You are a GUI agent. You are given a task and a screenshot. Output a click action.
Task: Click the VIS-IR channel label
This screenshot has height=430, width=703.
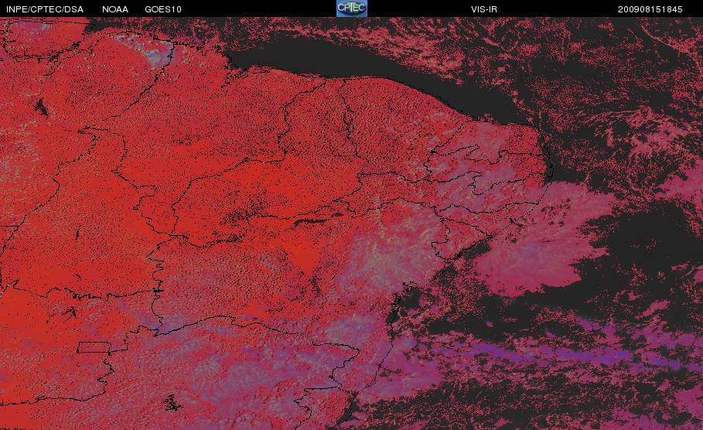[x=484, y=9]
